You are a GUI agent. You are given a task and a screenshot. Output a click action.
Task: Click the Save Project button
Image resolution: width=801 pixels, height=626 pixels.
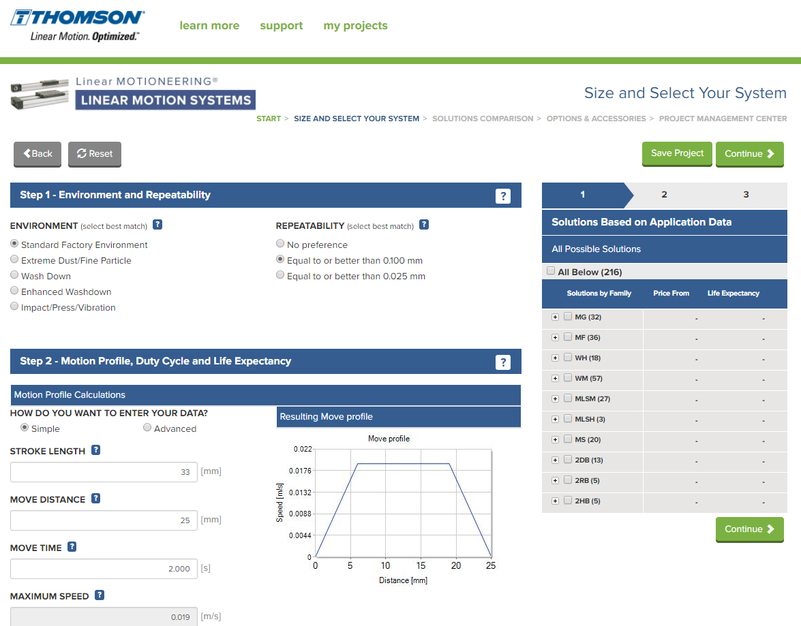[x=676, y=153]
